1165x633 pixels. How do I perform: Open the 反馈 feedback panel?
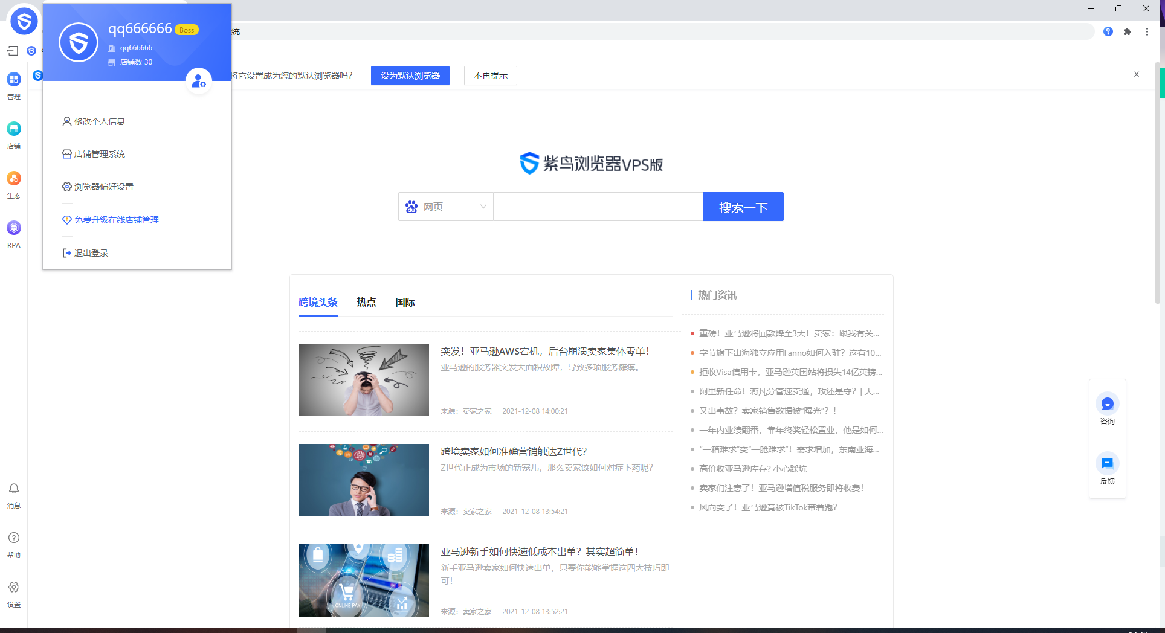tap(1107, 469)
